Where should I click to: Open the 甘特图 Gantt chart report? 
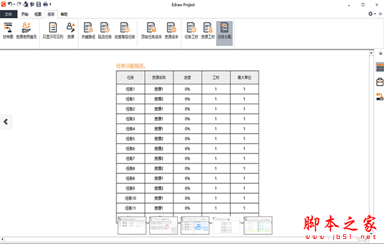tap(8, 31)
